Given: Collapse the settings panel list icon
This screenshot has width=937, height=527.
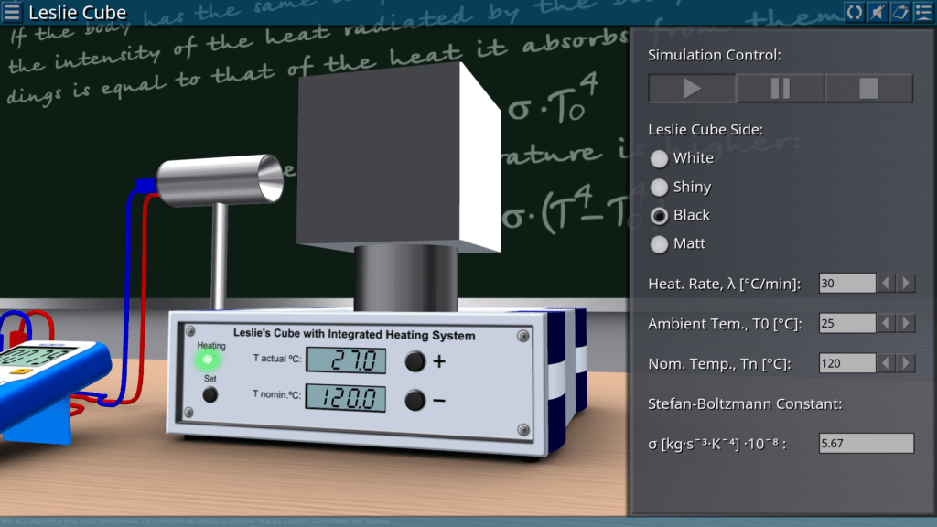Looking at the screenshot, I should pyautogui.click(x=922, y=12).
